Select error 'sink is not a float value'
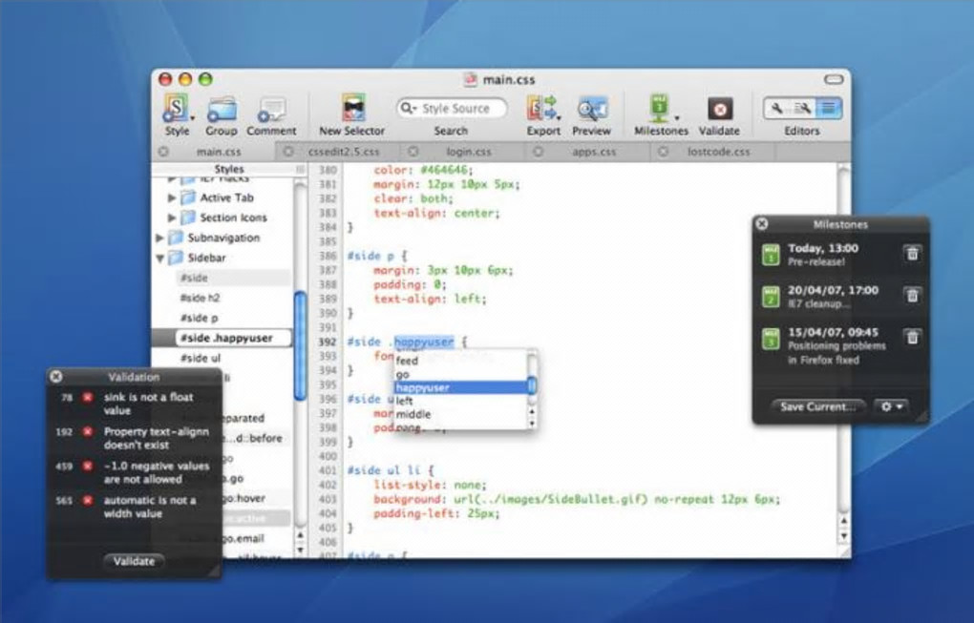The height and width of the screenshot is (623, 974). pyautogui.click(x=135, y=404)
